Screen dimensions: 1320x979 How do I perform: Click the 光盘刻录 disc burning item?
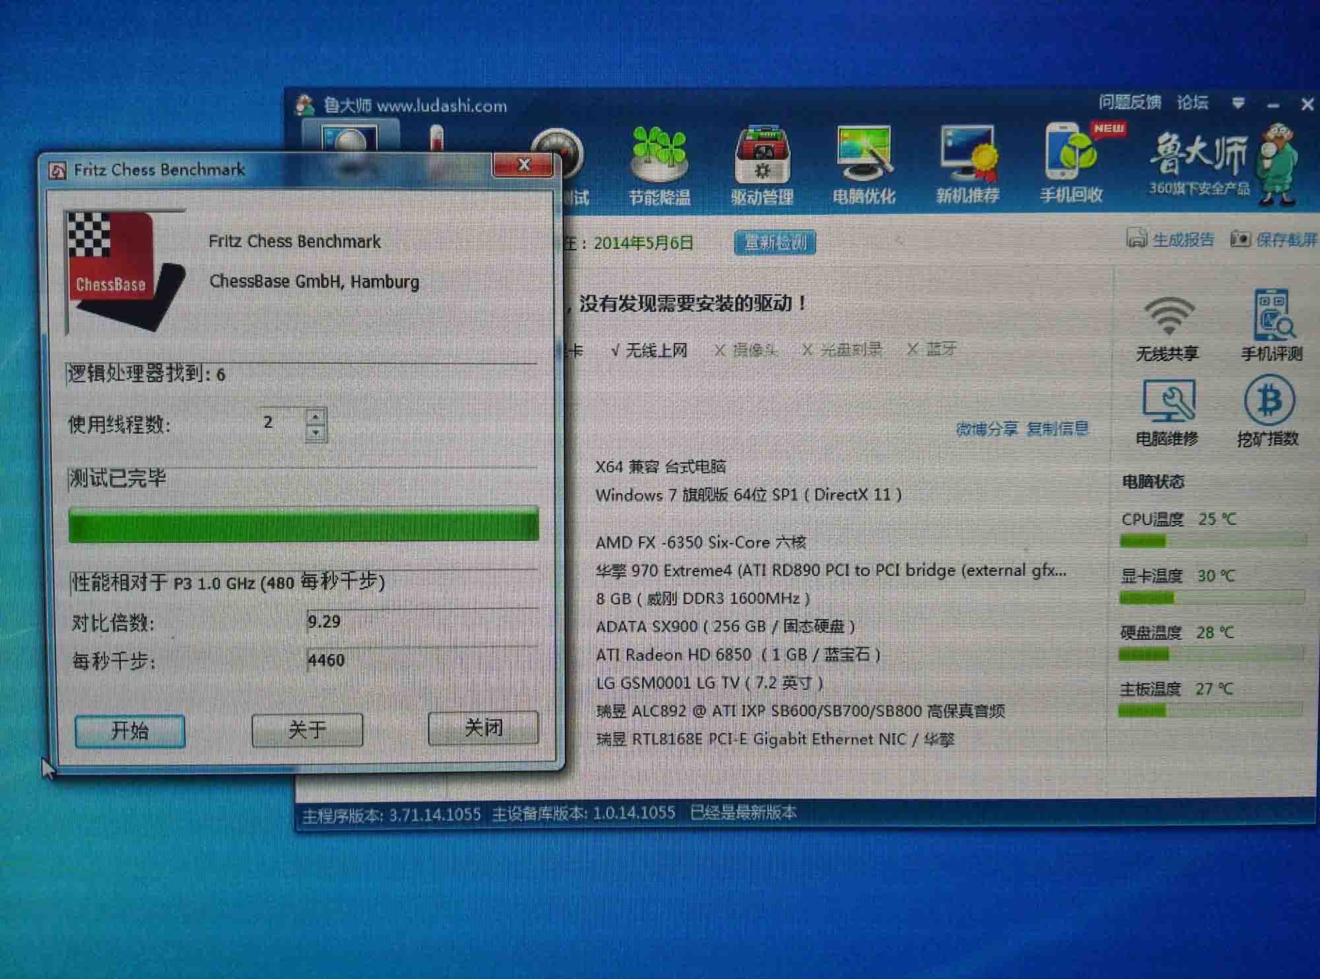841,349
